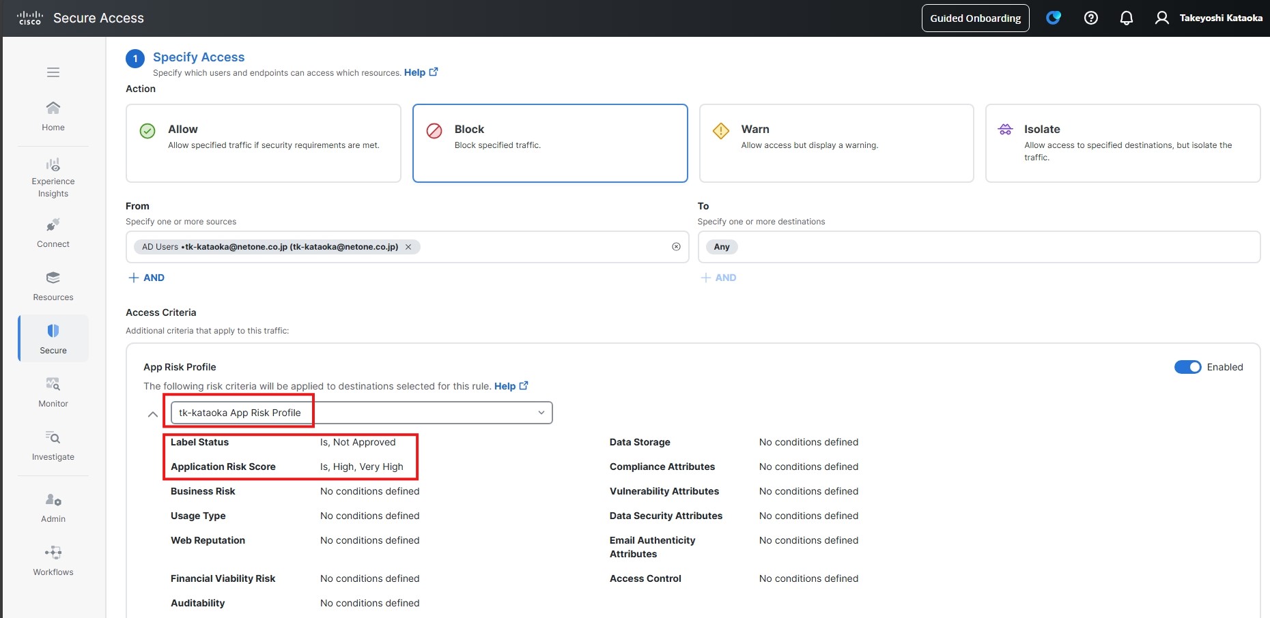This screenshot has height=618, width=1270.
Task: Open the help question mark icon
Action: (x=1091, y=18)
